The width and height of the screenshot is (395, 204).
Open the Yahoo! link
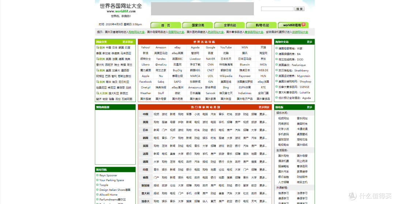(146, 48)
